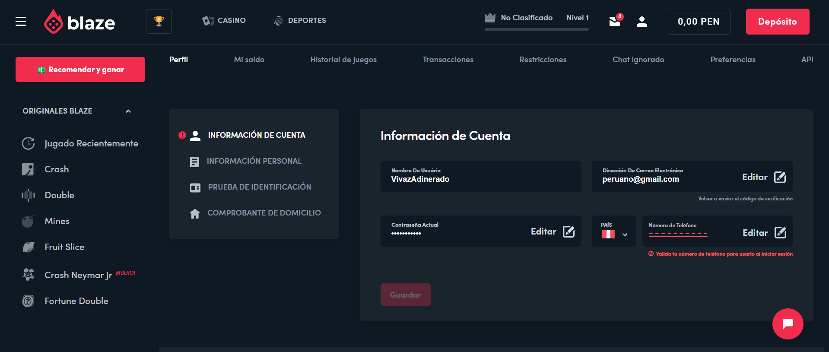
Task: Open the mail inbox with notification badge
Action: (x=615, y=21)
